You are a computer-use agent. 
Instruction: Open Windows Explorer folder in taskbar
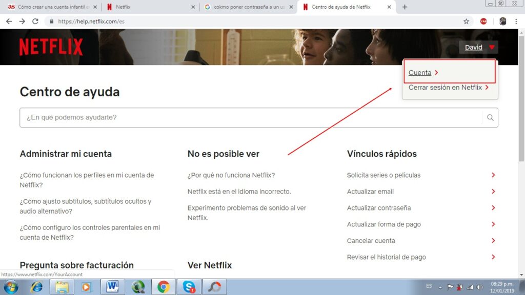(x=62, y=287)
